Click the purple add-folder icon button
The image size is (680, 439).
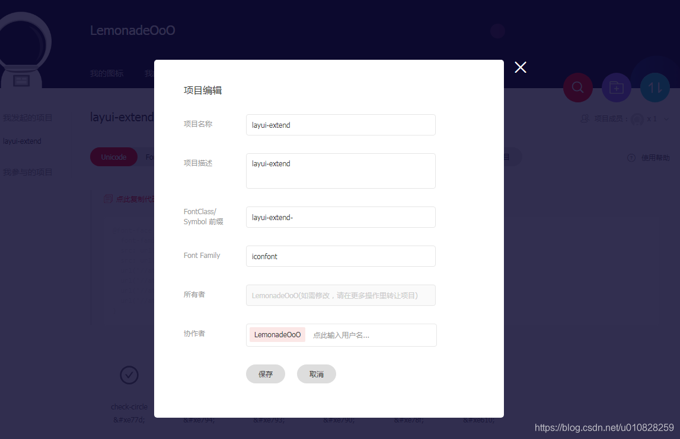[616, 88]
